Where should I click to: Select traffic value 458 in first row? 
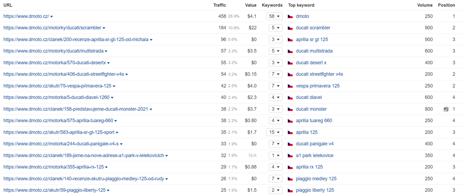[222, 17]
